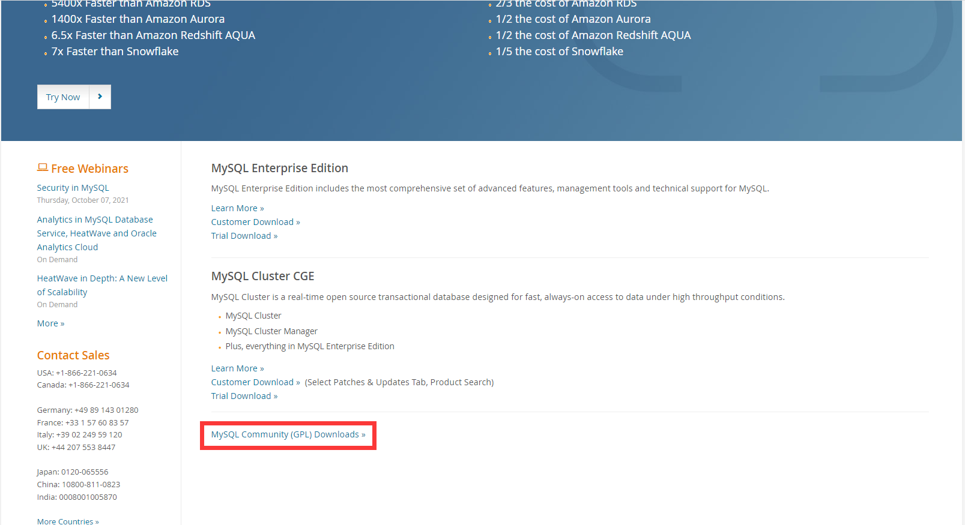
Task: Click the arrow icon beside Try Now
Action: (x=100, y=97)
